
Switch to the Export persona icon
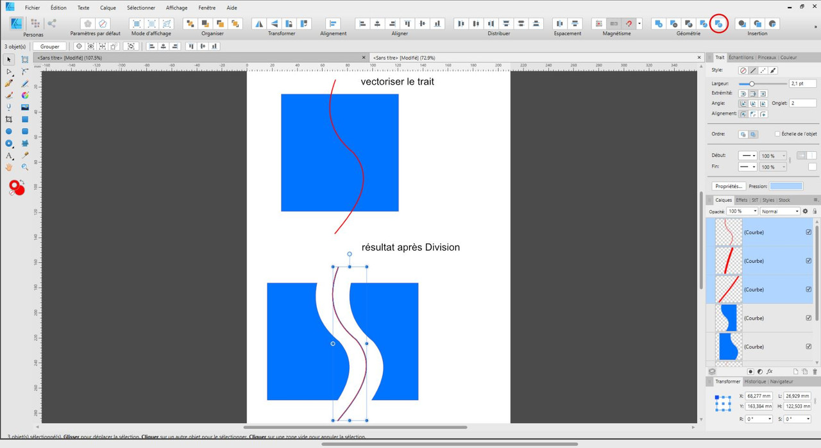(52, 24)
